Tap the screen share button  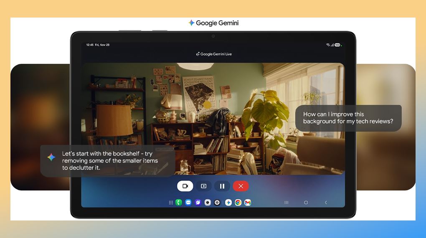tap(204, 186)
